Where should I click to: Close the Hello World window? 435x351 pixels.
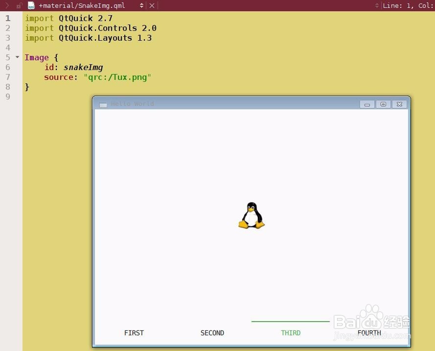point(399,104)
